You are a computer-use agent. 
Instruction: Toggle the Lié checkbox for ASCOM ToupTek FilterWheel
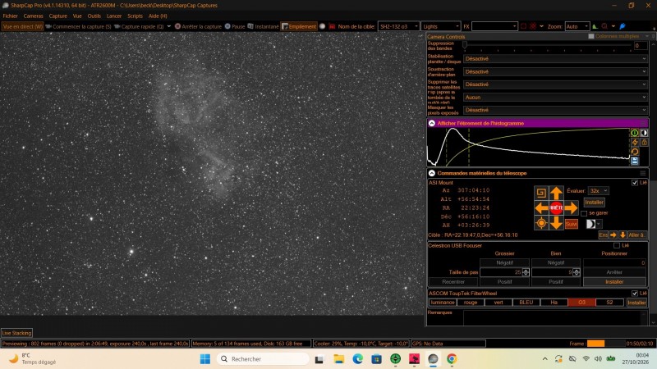[x=634, y=294]
